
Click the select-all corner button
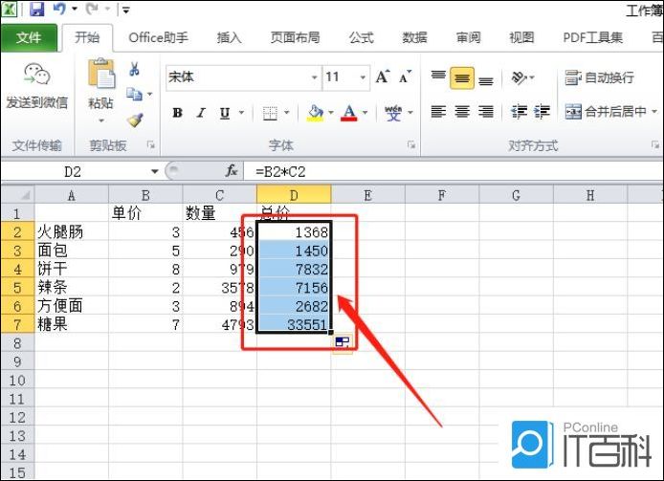[18, 195]
